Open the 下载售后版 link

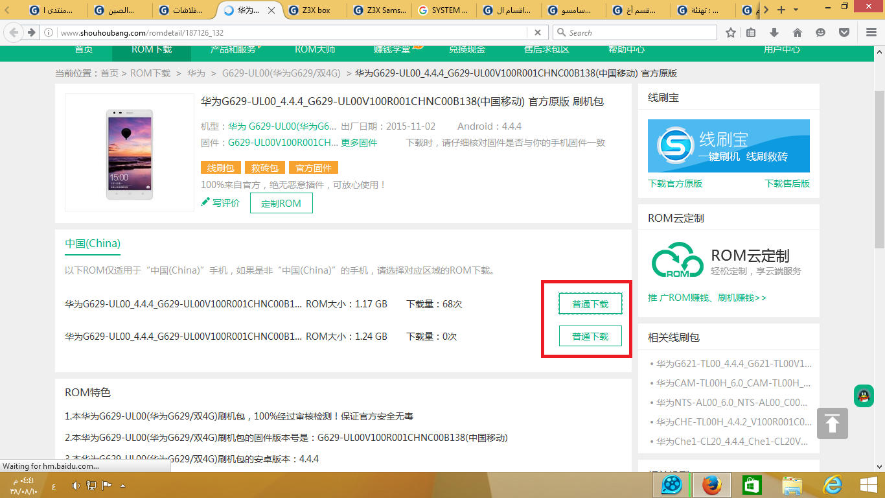coord(787,184)
